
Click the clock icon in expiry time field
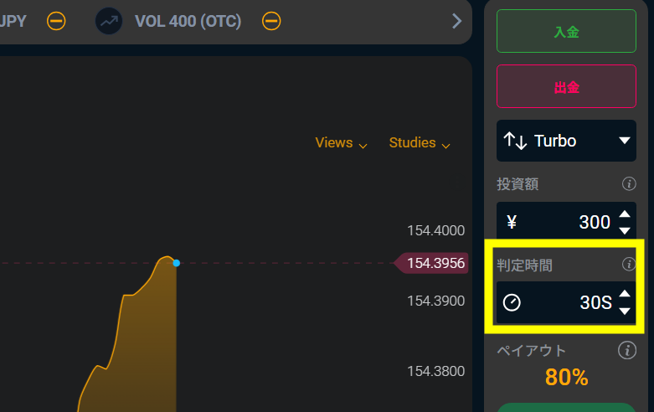512,302
